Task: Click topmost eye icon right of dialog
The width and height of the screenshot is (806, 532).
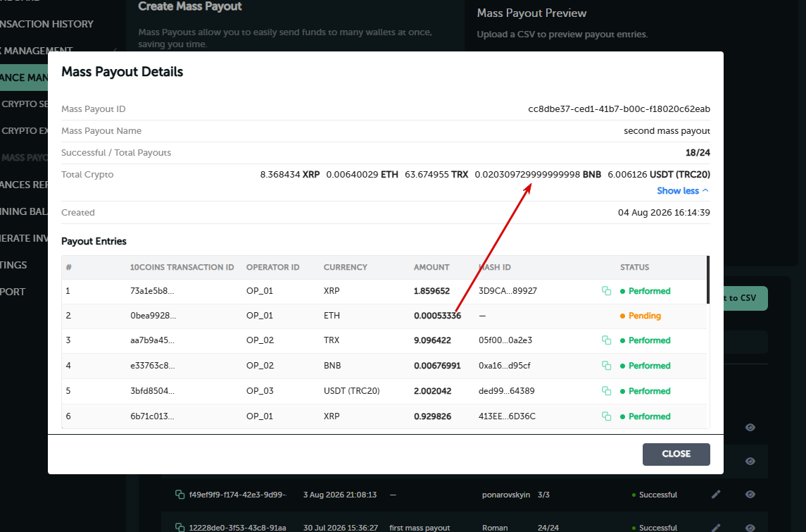Action: pyautogui.click(x=750, y=428)
